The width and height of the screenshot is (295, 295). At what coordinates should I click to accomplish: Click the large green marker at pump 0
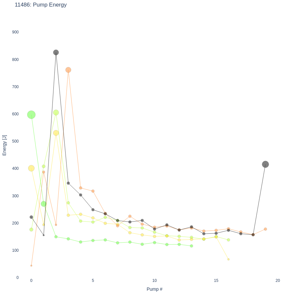tap(31, 115)
